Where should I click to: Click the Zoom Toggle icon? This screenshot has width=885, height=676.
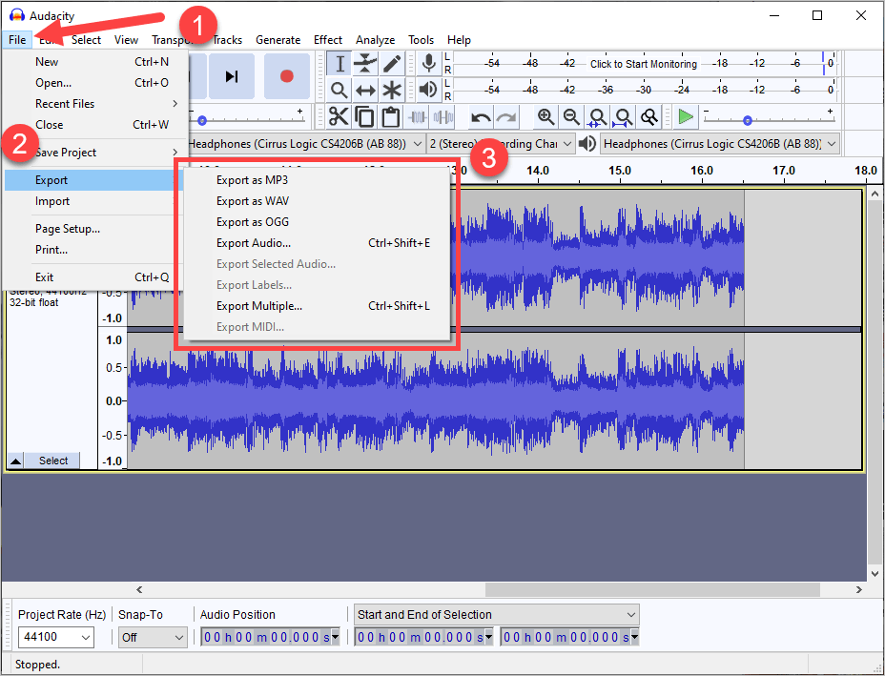pos(649,117)
